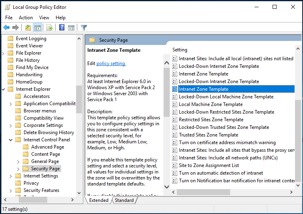Click policy icon beside Restricted Sites Zone Template
Image resolution: width=303 pixels, height=214 pixels.
(175, 120)
